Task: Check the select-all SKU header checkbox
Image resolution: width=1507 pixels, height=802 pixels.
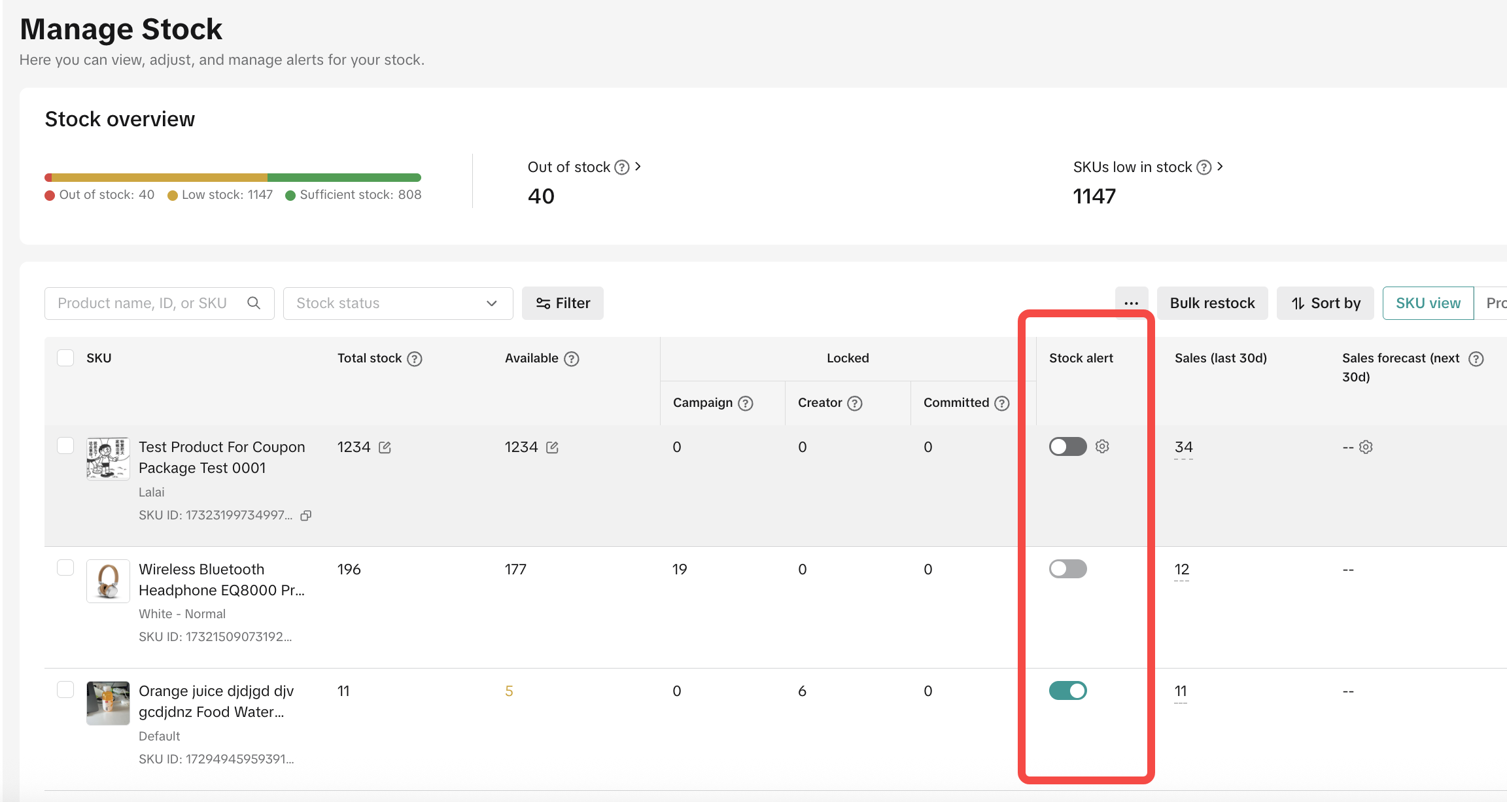Action: [x=65, y=358]
